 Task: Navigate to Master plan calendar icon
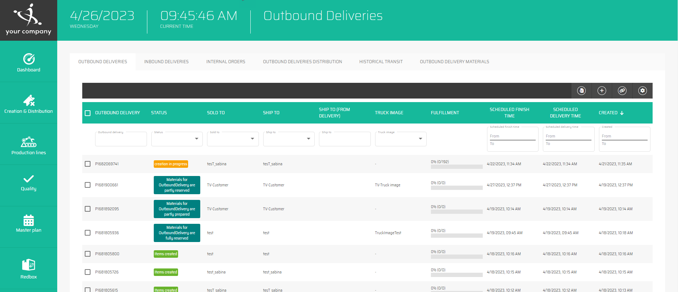click(29, 223)
